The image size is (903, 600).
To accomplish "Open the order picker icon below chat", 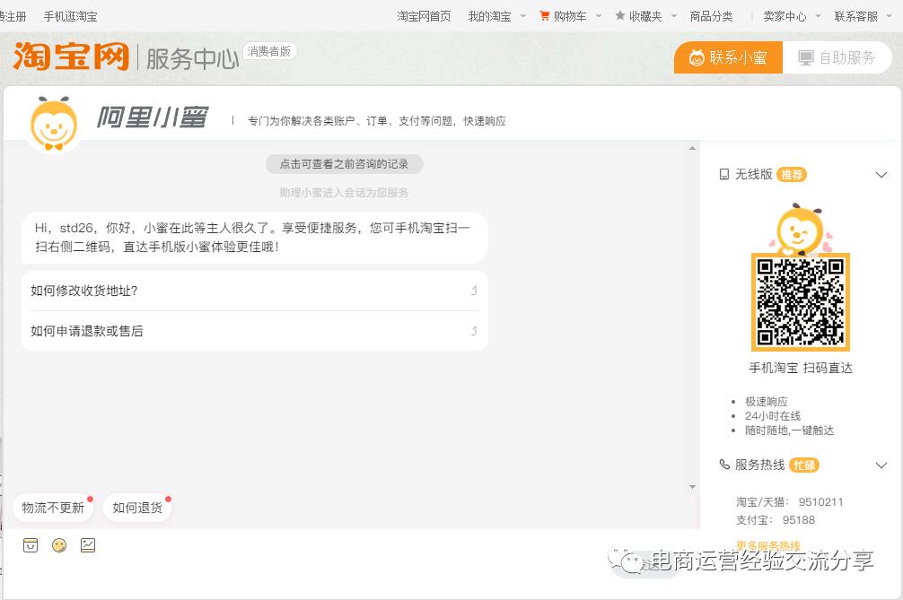I will pos(31,544).
